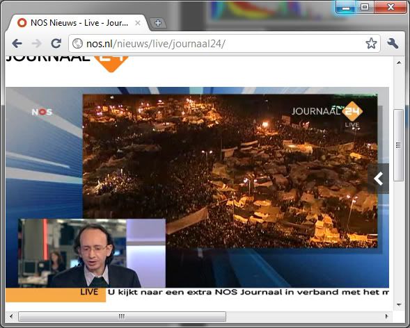Screen dimensions: 410x328
Task: Open a new tab with plus button
Action: [x=158, y=23]
